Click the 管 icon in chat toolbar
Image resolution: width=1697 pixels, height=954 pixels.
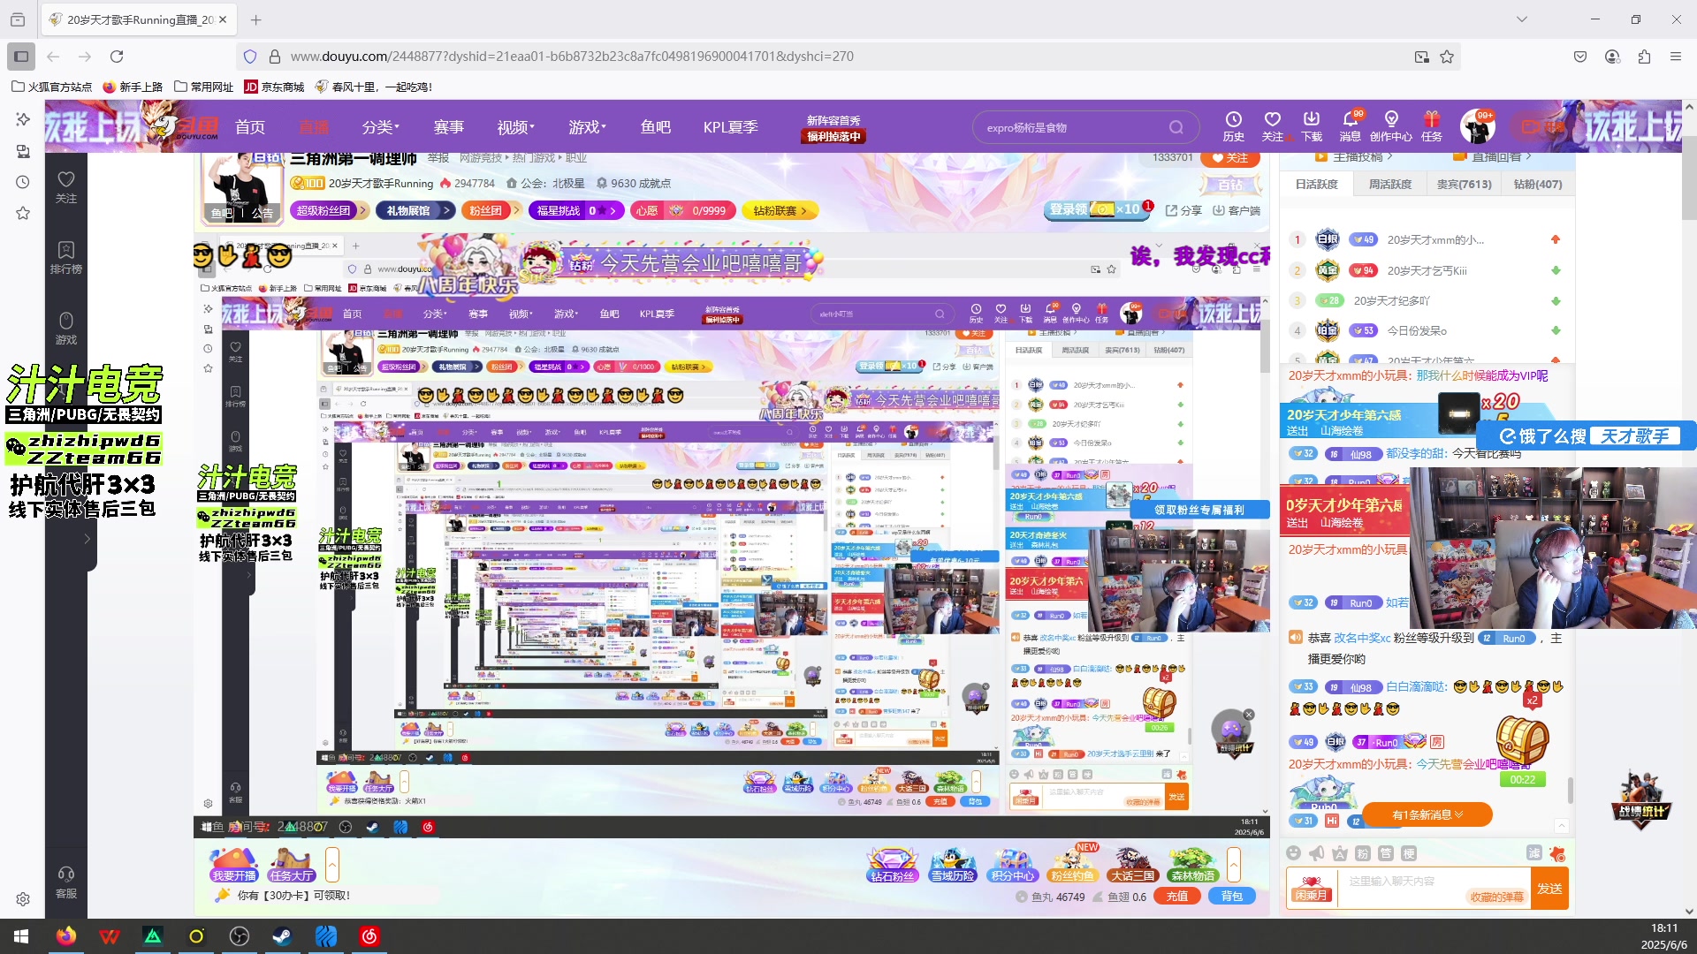pyautogui.click(x=1385, y=852)
